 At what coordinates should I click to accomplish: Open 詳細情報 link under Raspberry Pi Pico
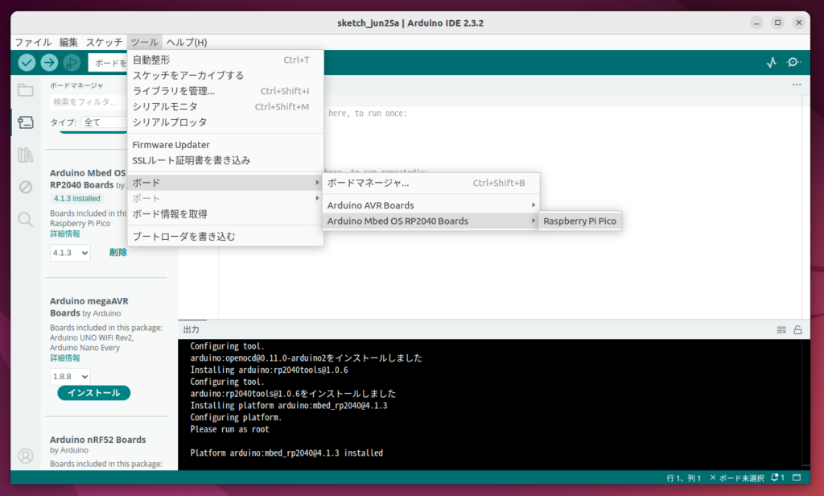(65, 234)
